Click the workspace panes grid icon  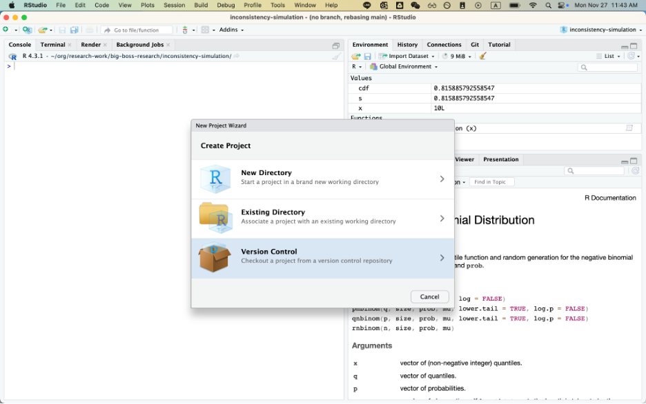(x=205, y=30)
